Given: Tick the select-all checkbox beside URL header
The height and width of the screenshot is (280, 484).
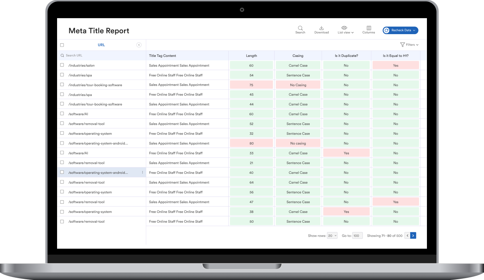Looking at the screenshot, I should point(62,45).
